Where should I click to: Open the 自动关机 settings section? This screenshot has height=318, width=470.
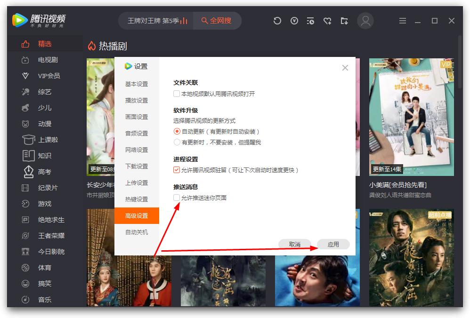point(137,232)
